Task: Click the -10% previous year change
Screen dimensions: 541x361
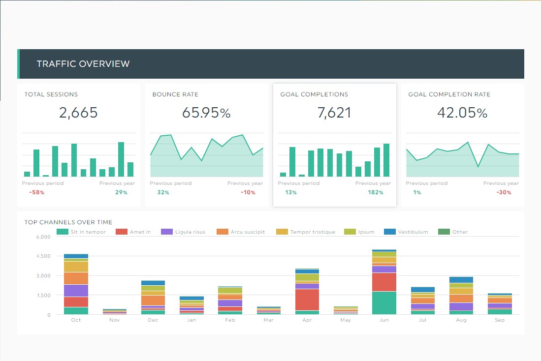Action: 248,192
